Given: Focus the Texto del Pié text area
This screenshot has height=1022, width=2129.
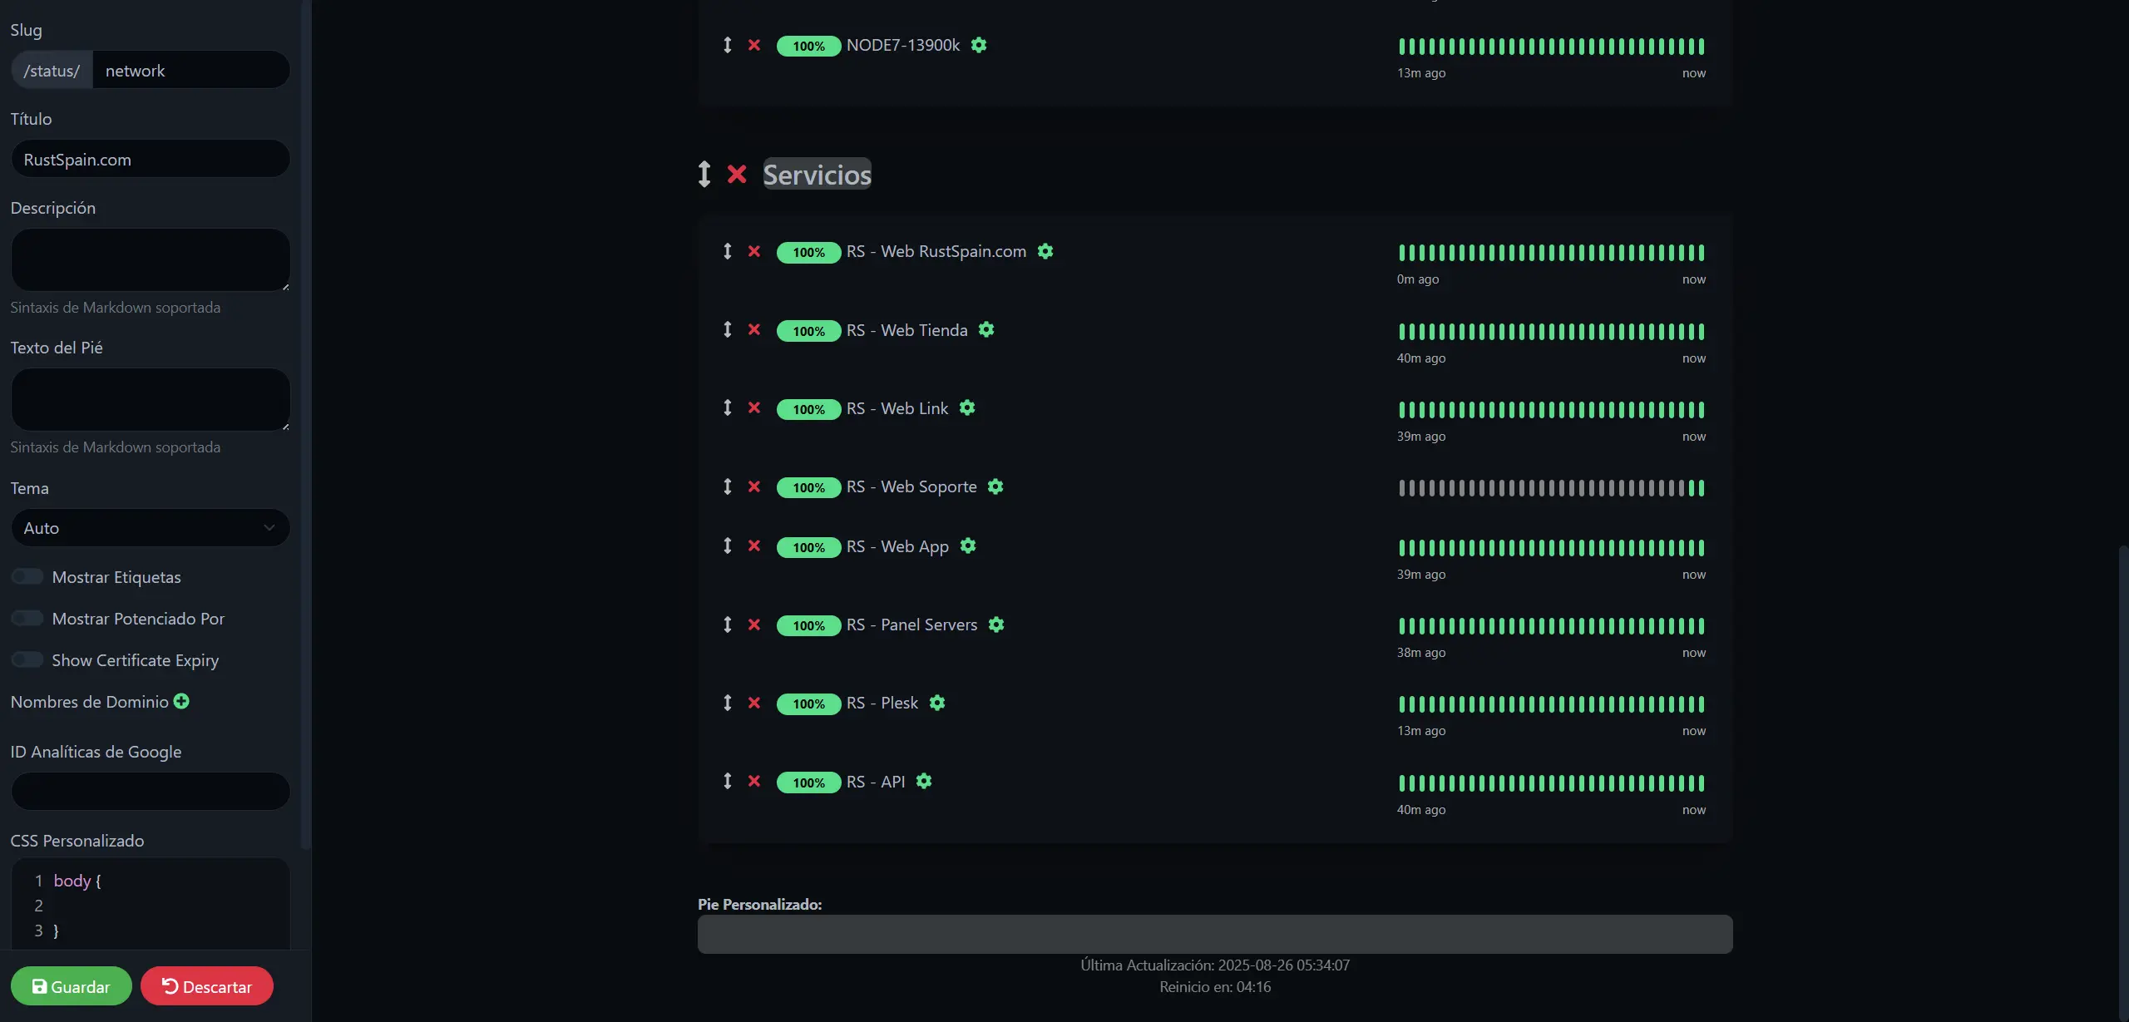Looking at the screenshot, I should [x=151, y=400].
